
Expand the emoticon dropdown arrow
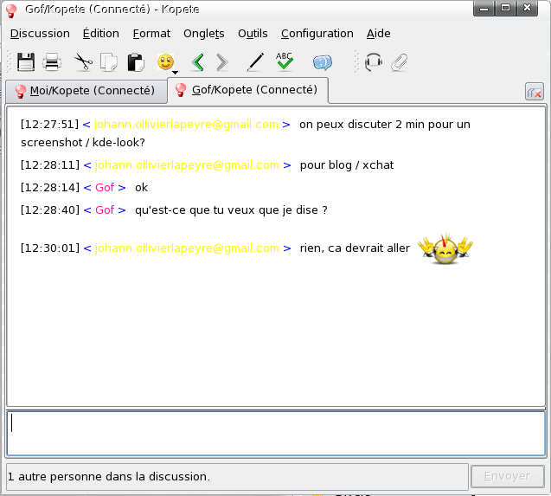176,73
